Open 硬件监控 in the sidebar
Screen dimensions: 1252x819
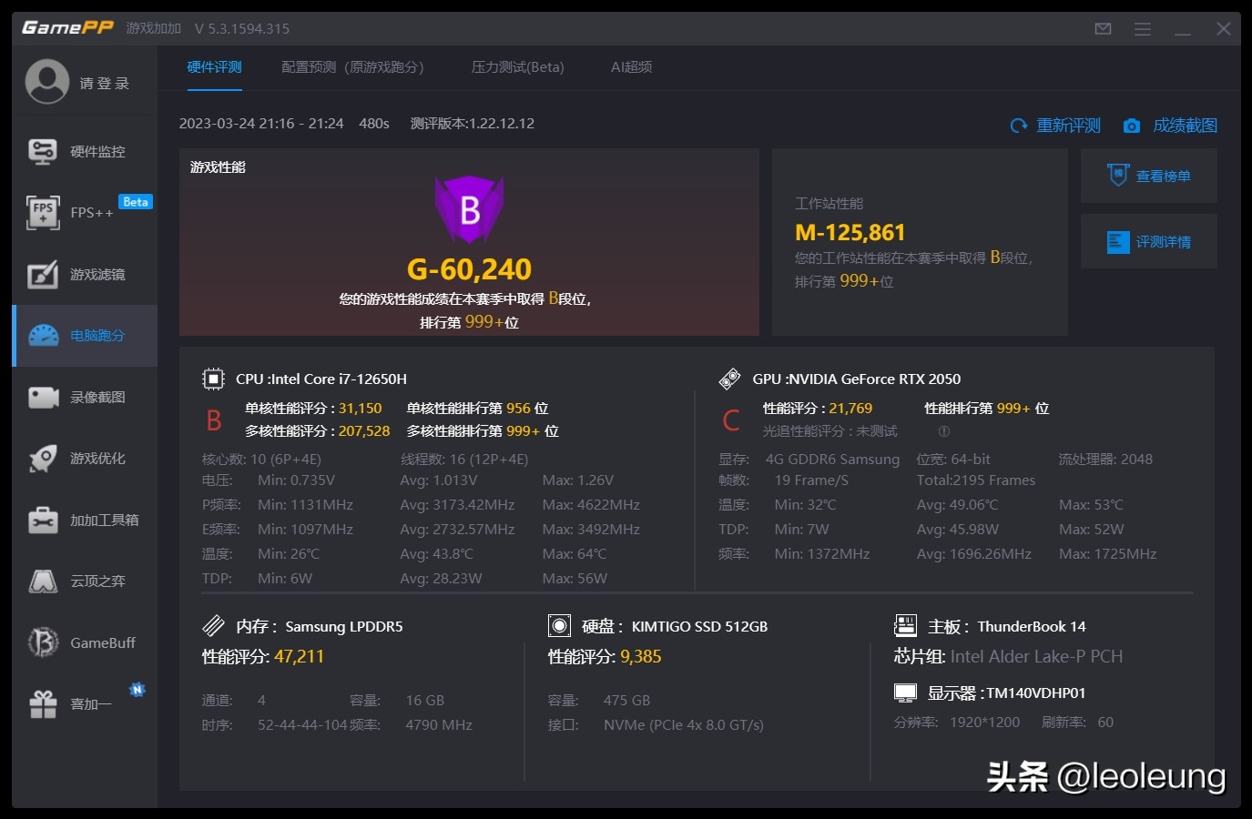click(85, 151)
